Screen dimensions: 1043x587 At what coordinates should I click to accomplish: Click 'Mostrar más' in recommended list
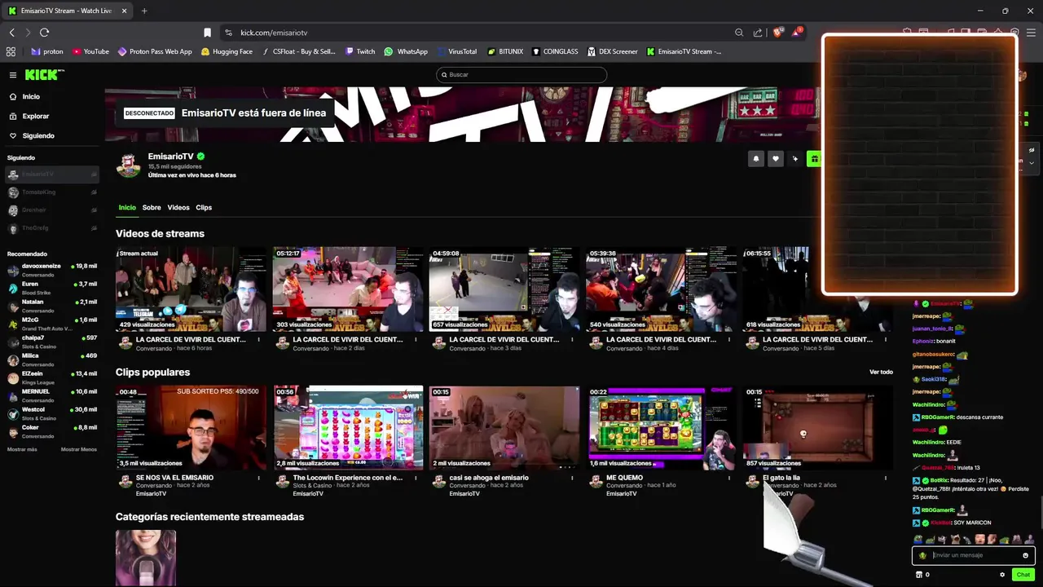[22, 449]
